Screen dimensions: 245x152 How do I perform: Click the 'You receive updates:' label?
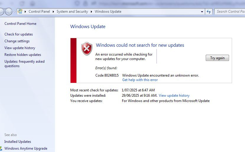(x=86, y=101)
